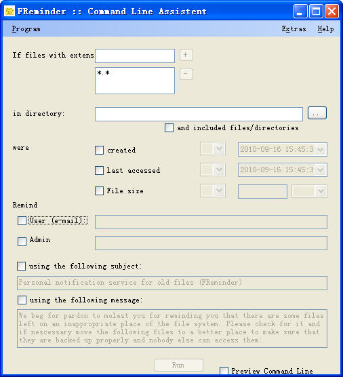This screenshot has width=343, height=377.
Task: Click the file extension input field
Action: pos(135,56)
